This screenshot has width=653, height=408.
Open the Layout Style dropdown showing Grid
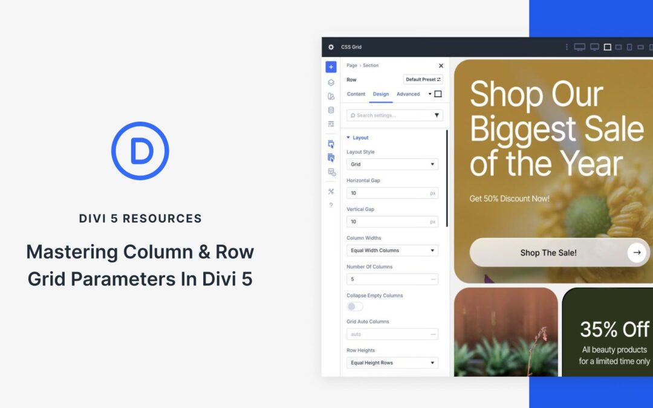point(392,164)
